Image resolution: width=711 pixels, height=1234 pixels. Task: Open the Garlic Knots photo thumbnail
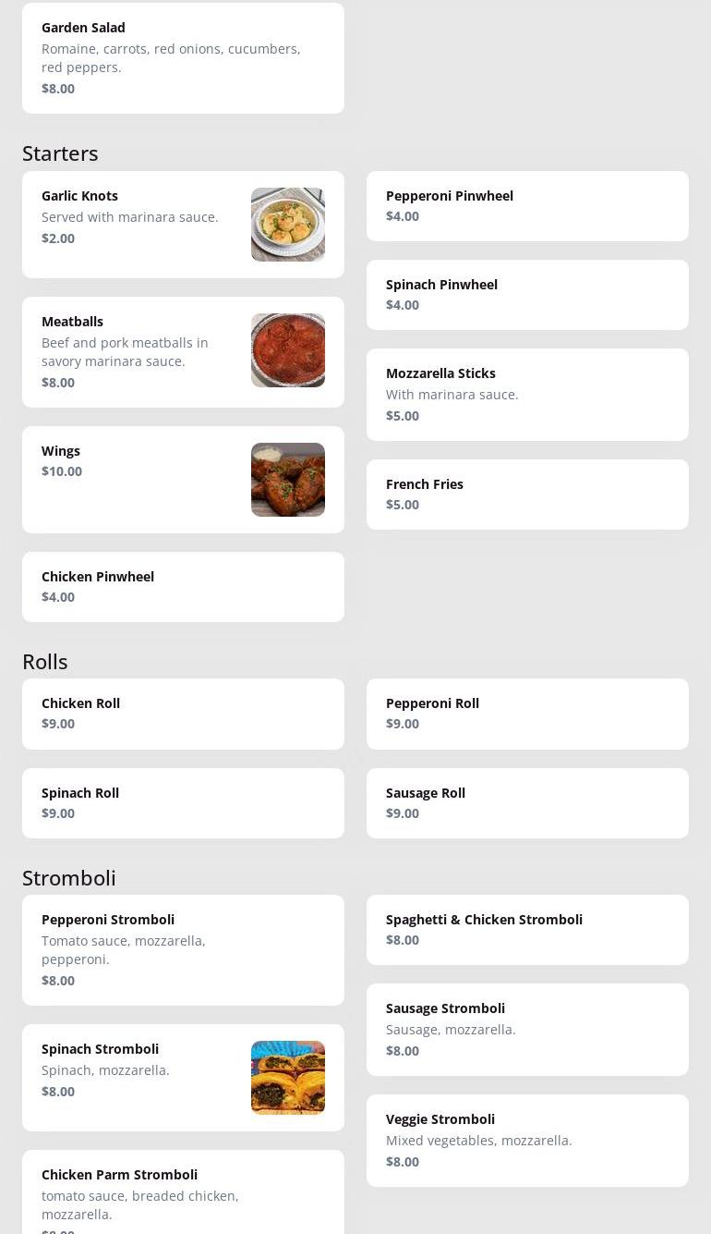click(x=287, y=225)
